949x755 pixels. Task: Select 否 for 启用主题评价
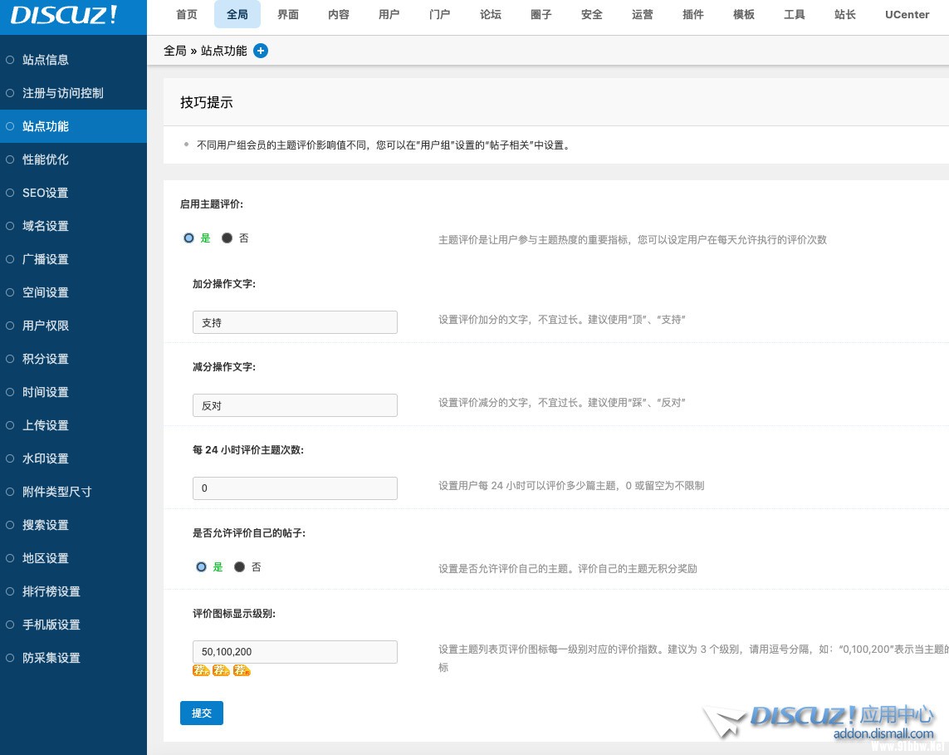point(227,238)
